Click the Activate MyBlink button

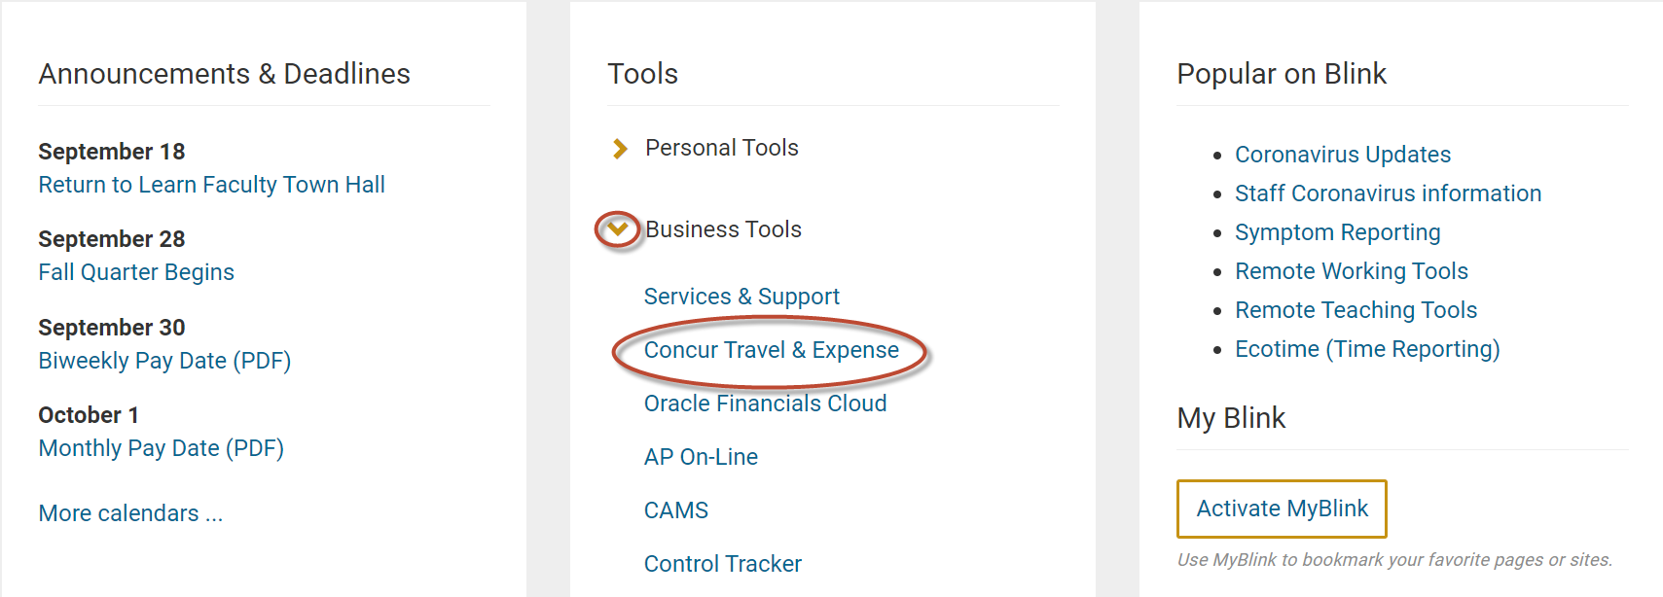tap(1281, 509)
